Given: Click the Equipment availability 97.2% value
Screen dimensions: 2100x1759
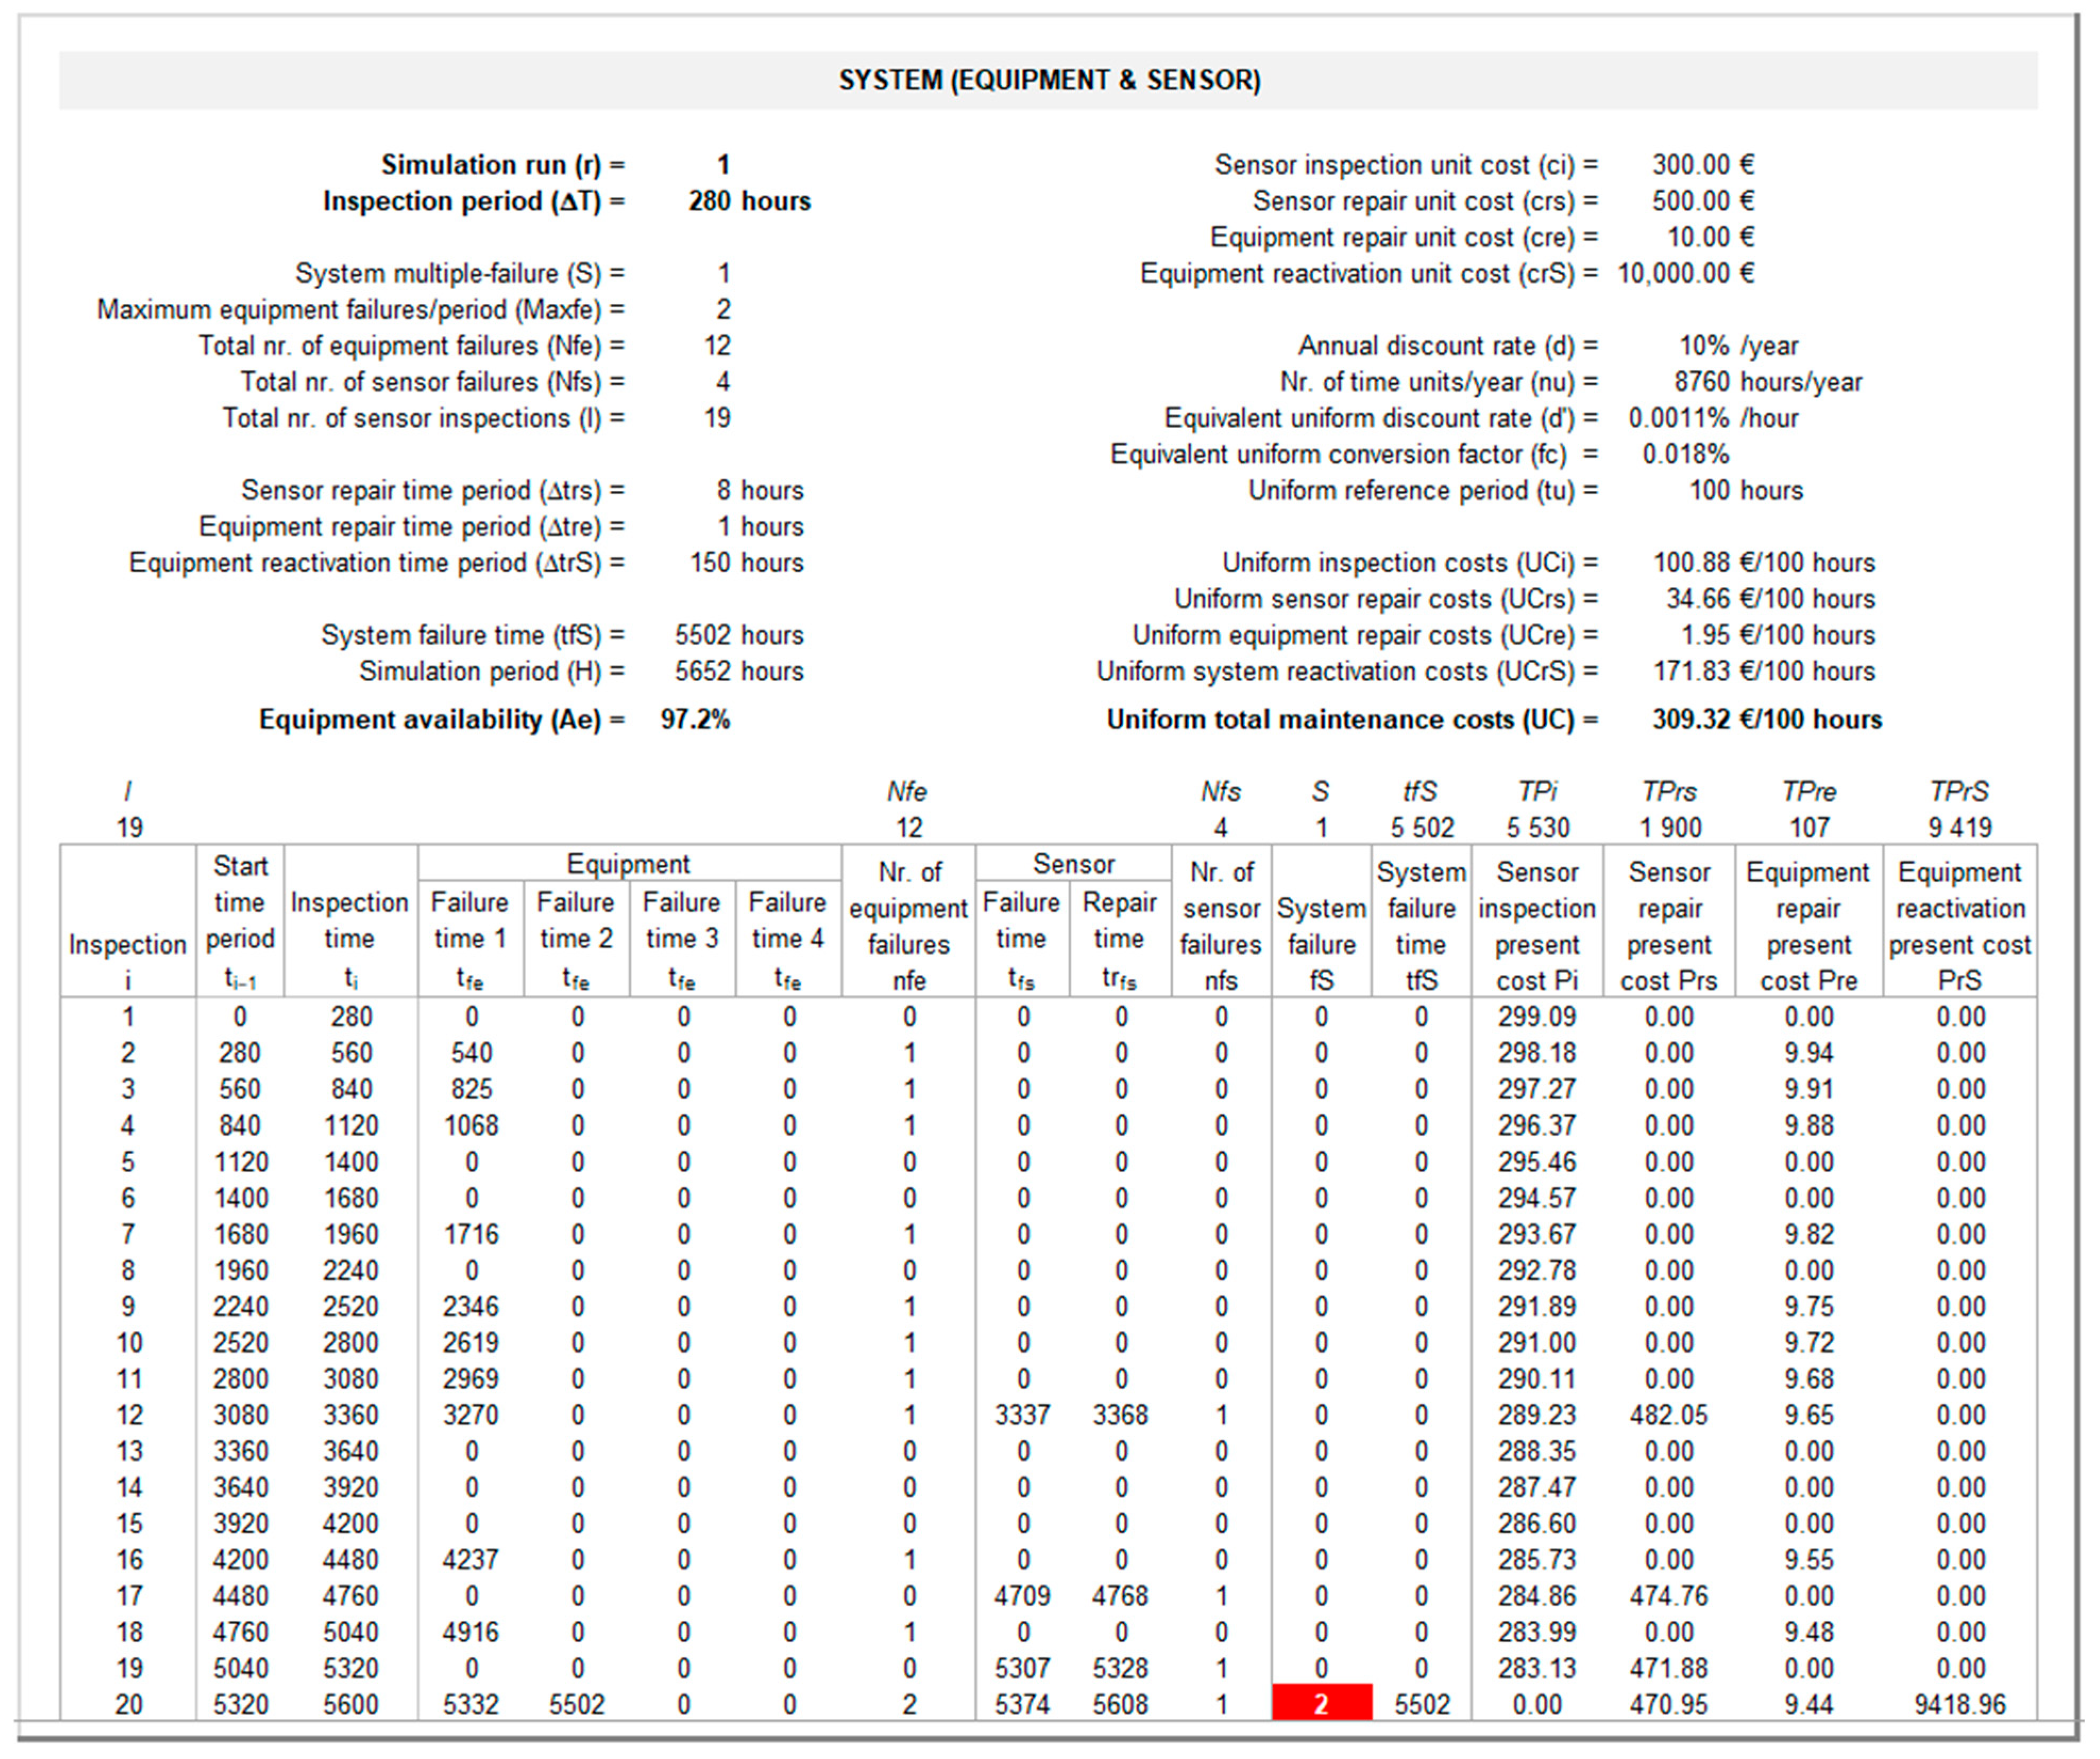Looking at the screenshot, I should (695, 720).
